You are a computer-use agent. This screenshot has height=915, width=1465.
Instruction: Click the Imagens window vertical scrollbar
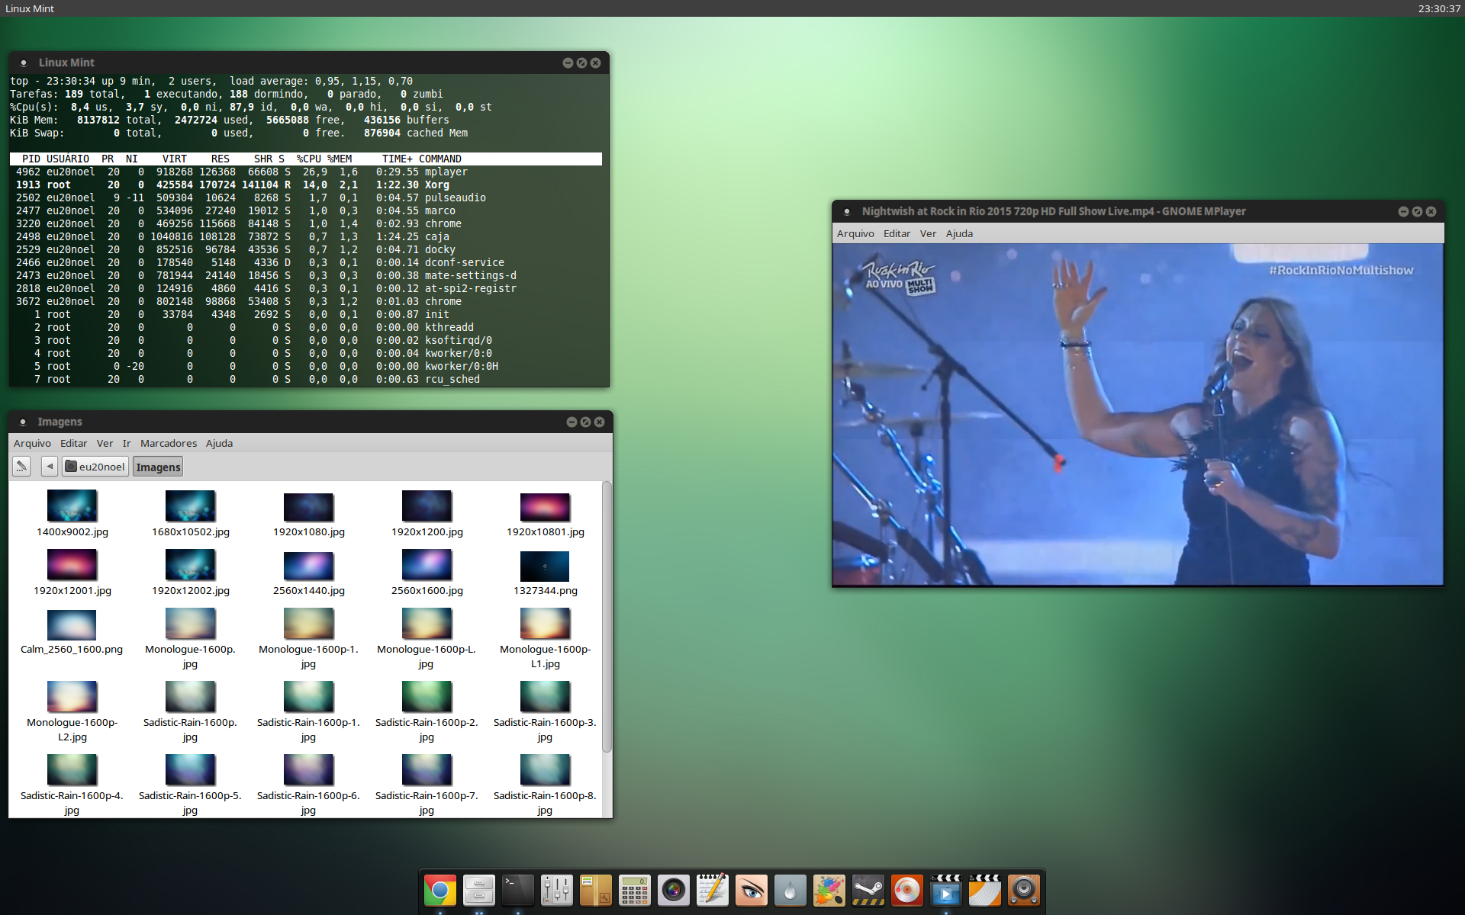[607, 616]
